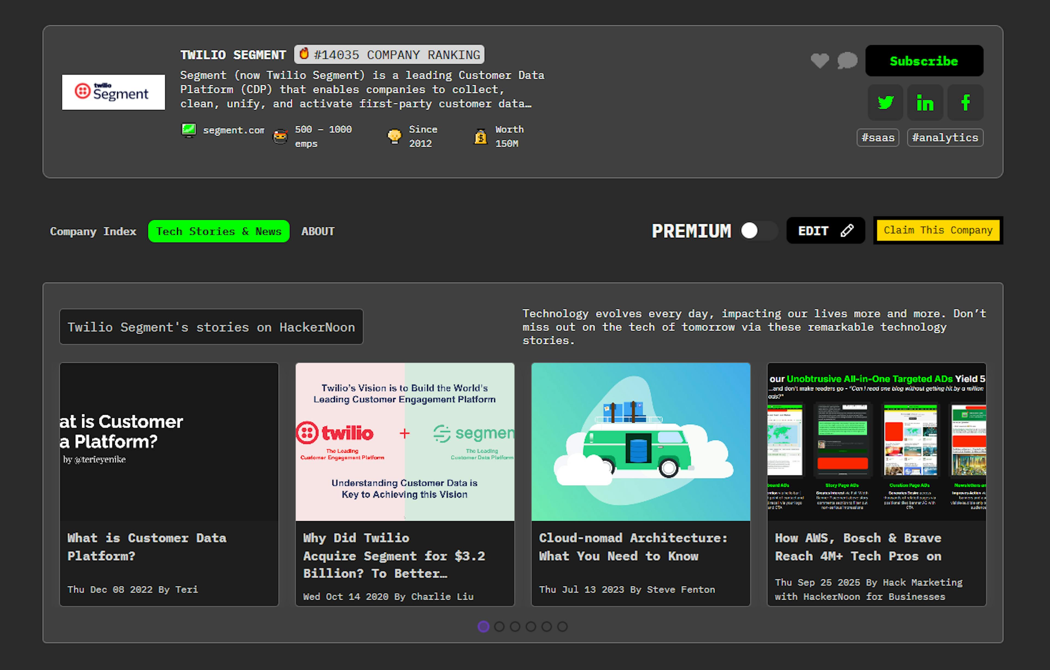Click the fire icon on the company ranking badge
The height and width of the screenshot is (670, 1050).
[x=304, y=54]
